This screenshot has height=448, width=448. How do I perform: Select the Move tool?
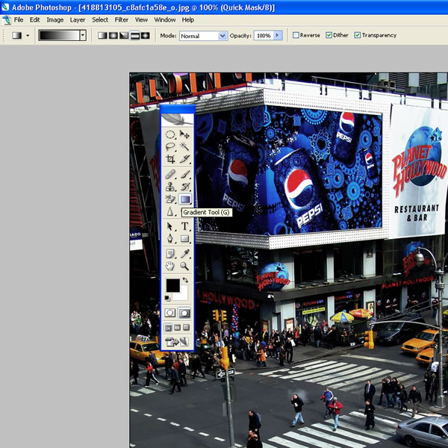pos(184,135)
